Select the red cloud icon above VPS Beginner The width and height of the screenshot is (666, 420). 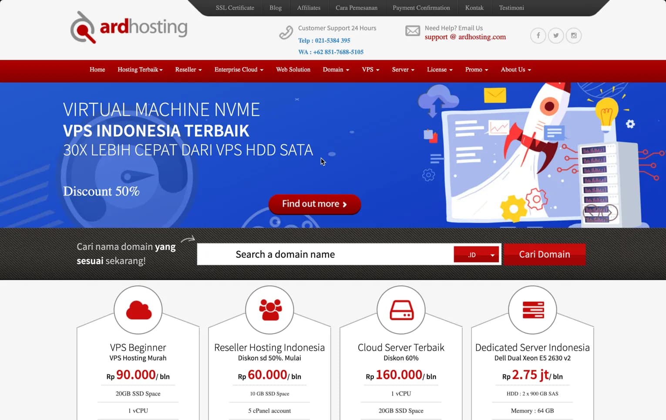tap(138, 310)
